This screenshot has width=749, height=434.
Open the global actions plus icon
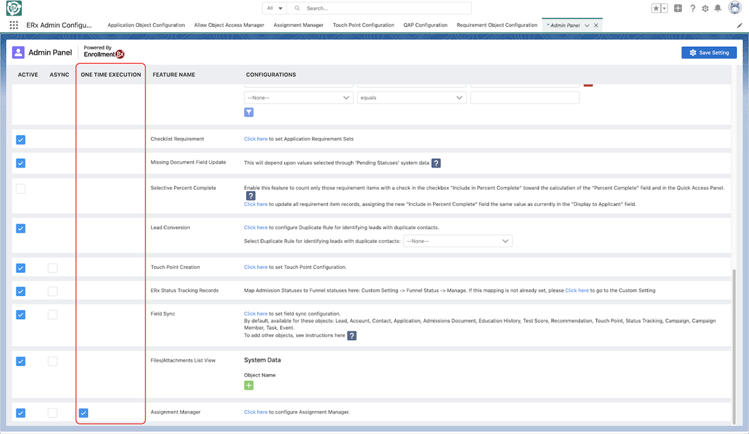point(678,8)
